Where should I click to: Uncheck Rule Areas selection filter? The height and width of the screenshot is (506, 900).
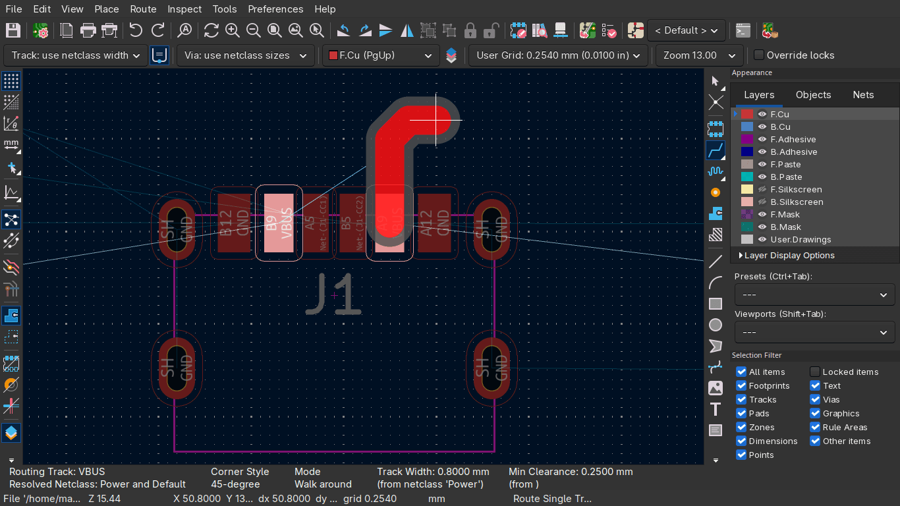coord(815,427)
